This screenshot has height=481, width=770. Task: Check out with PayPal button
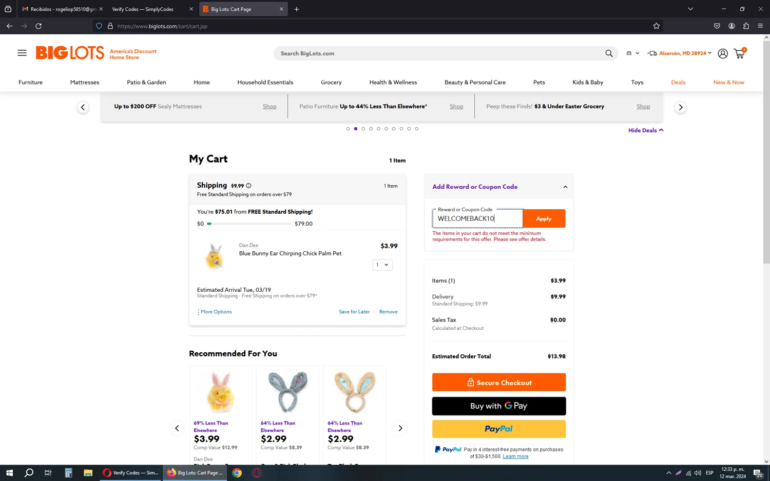tap(498, 429)
